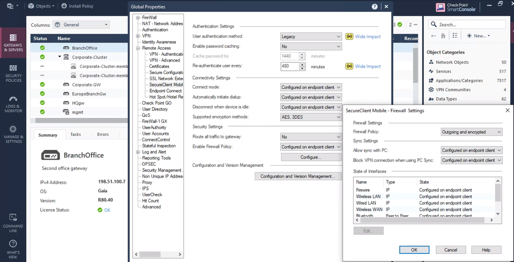The width and height of the screenshot is (514, 262).
Task: Open Enable password caching dropdown
Action: click(311, 46)
